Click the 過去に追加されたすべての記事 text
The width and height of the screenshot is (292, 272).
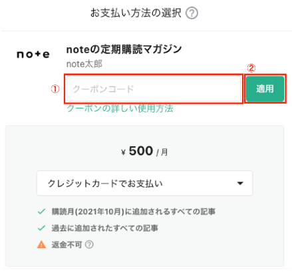pos(105,228)
